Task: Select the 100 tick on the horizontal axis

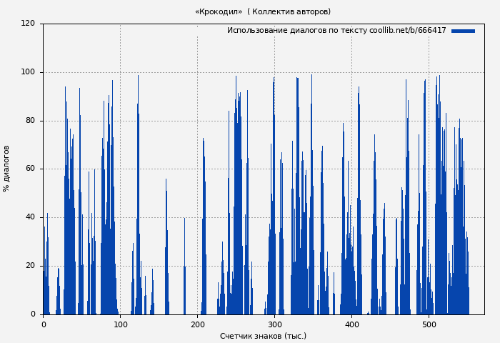Action: pos(120,324)
